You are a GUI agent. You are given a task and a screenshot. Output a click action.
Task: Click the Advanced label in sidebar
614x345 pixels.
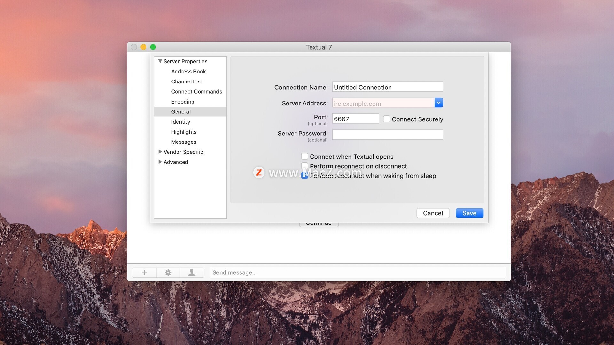tap(176, 162)
